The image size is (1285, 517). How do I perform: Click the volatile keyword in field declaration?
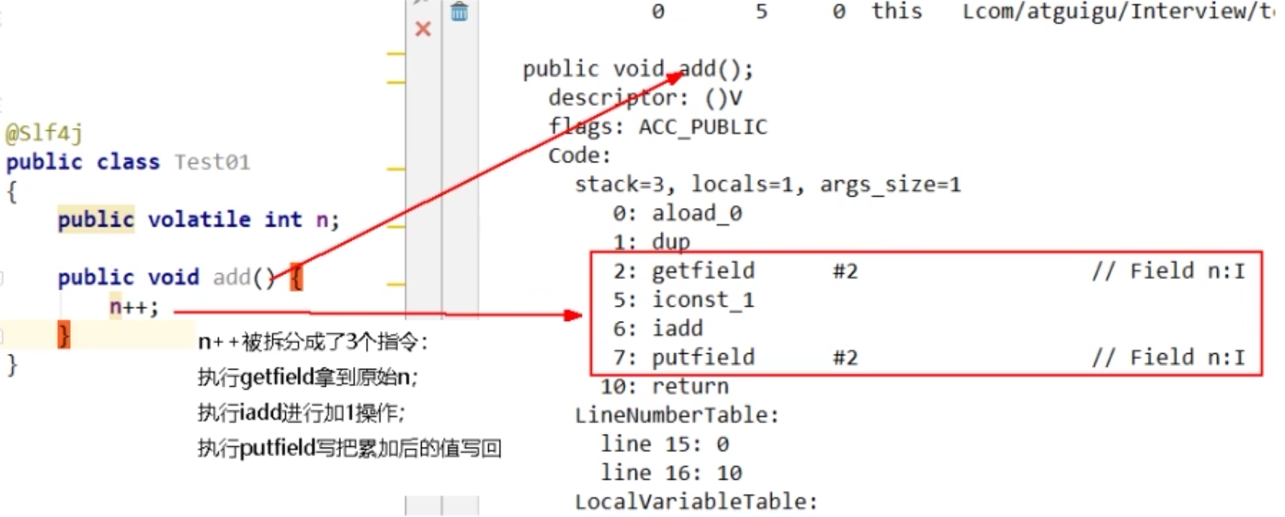[x=199, y=220]
